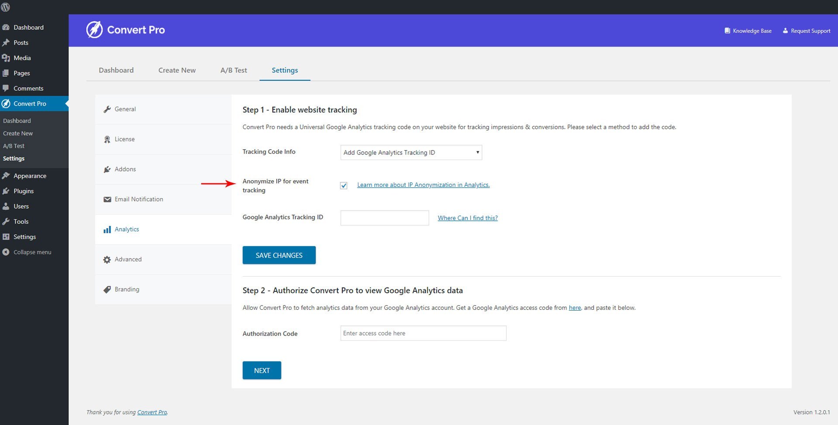Viewport: 838px width, 425px height.
Task: Focus the Google Analytics Tracking ID field
Action: (385, 218)
